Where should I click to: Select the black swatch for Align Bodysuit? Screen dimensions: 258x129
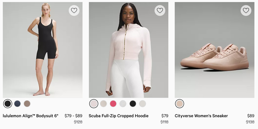coord(8,104)
